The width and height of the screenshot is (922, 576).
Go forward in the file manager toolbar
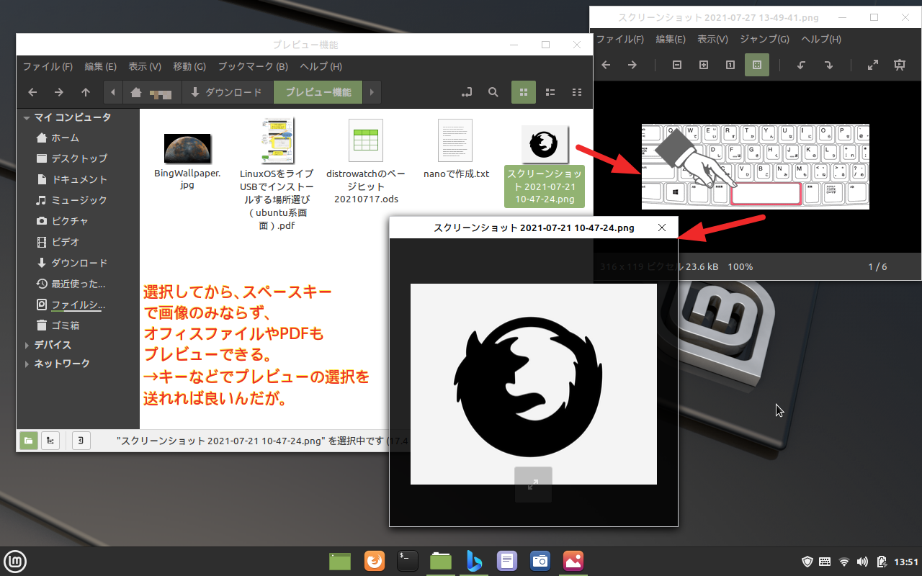[59, 92]
